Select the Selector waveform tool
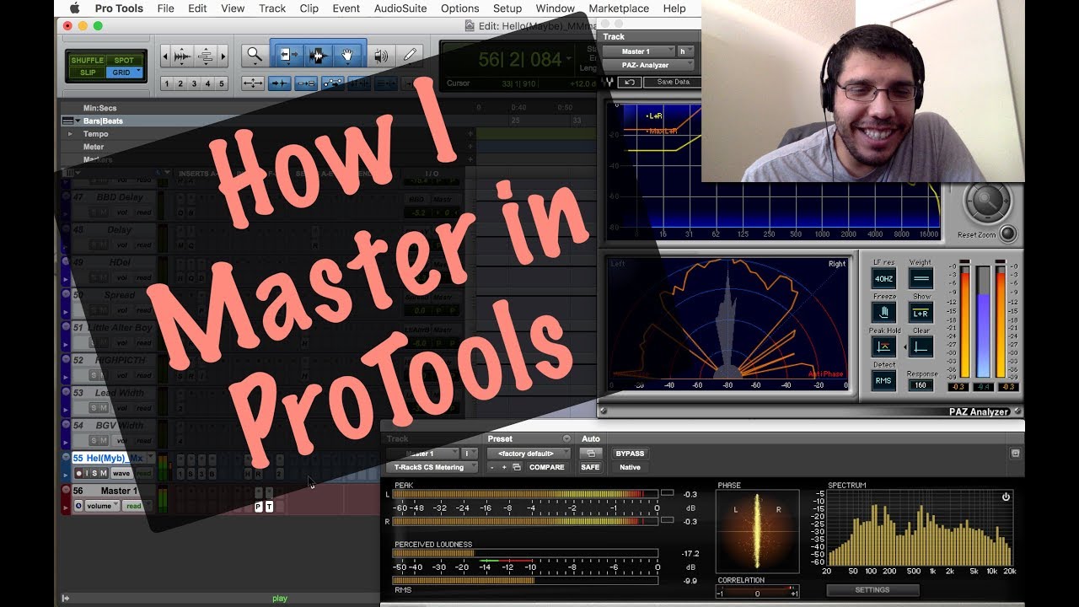The height and width of the screenshot is (607, 1079). (318, 56)
